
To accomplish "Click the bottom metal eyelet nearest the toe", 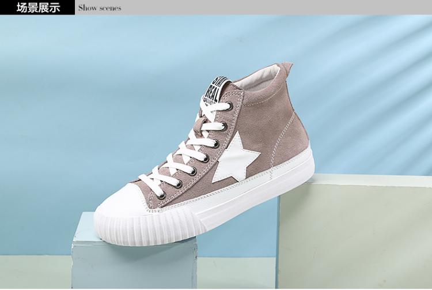I will pos(161,195).
